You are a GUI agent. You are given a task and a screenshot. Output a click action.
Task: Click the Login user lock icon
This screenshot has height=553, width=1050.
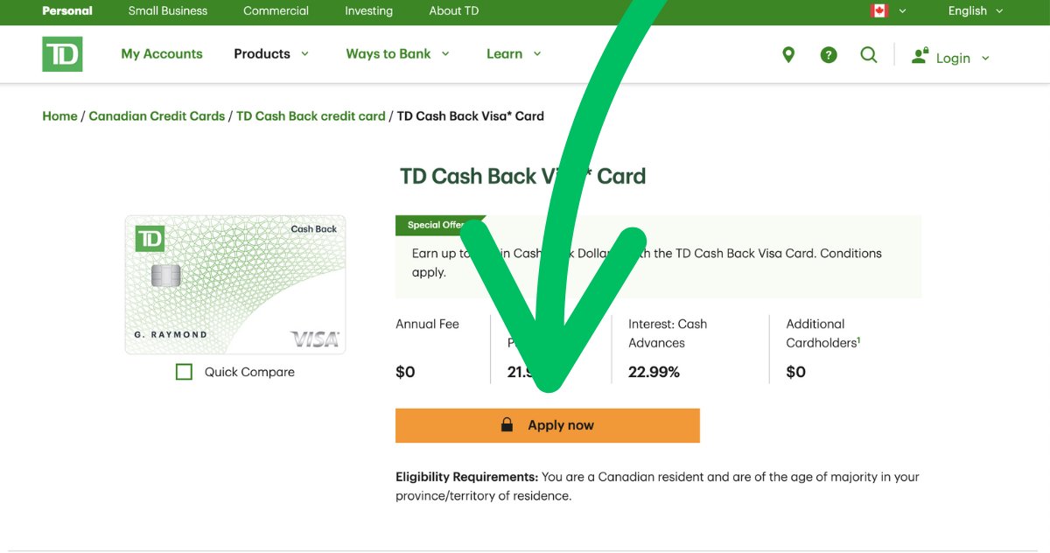(920, 56)
